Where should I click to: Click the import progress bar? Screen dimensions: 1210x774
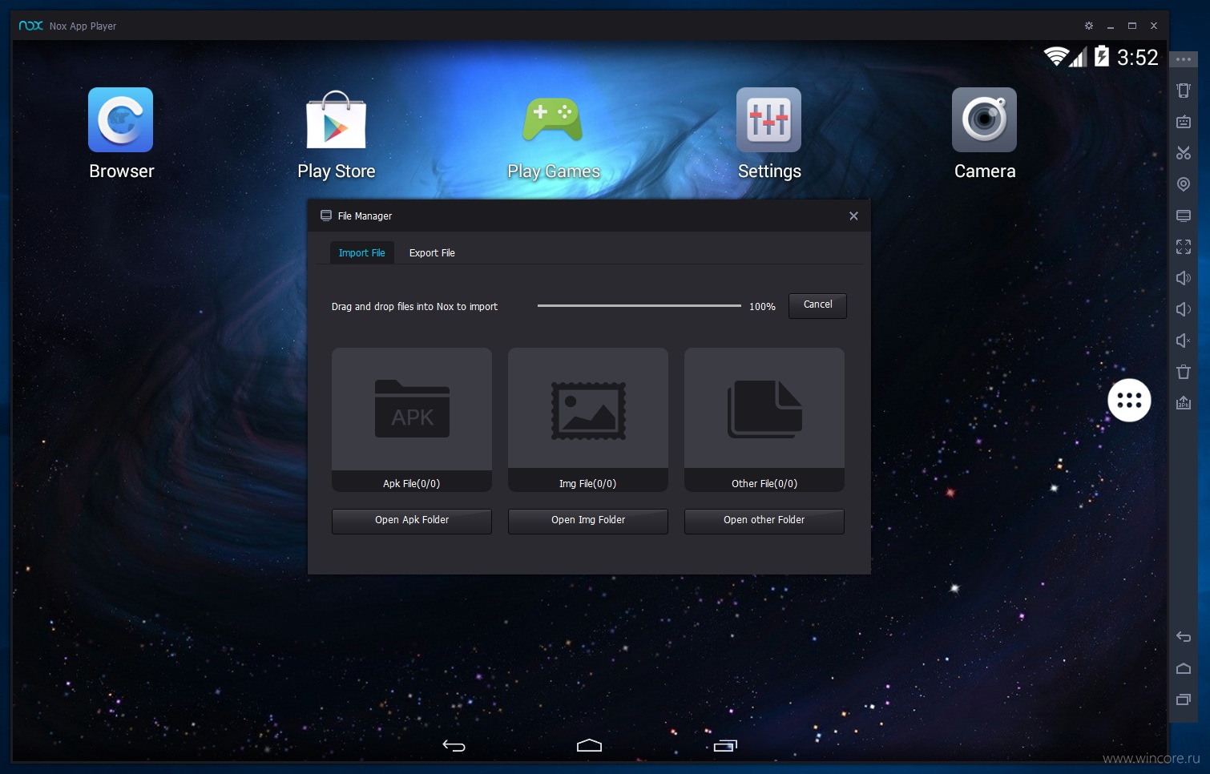point(639,306)
